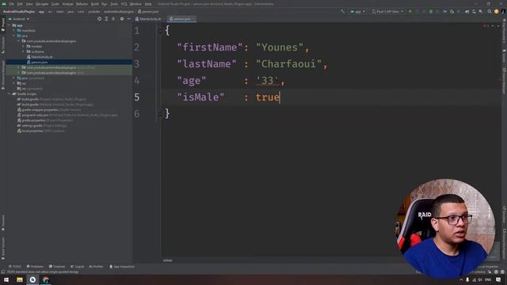Hide the Project panel with minus icon

coord(128,19)
